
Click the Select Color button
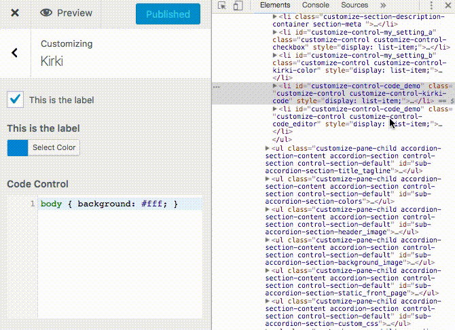(x=54, y=148)
